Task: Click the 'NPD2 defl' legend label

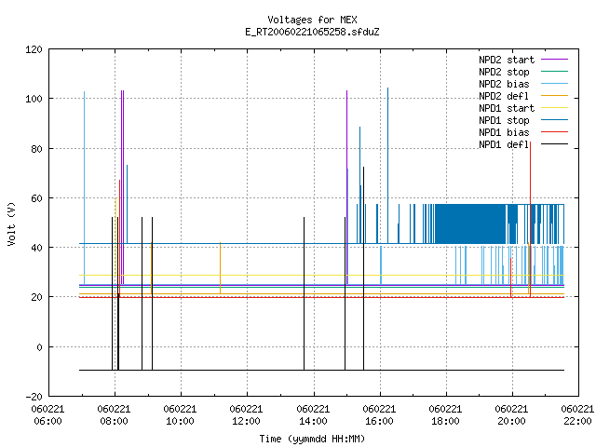Action: (504, 96)
